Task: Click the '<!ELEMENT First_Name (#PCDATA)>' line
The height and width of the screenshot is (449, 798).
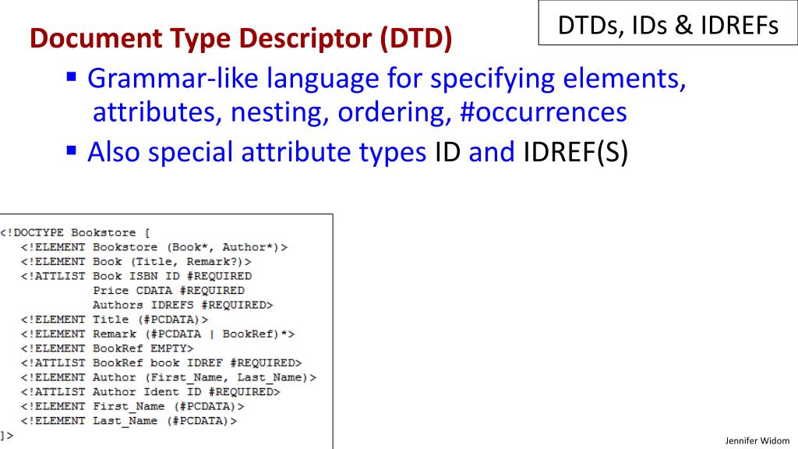Action: pyautogui.click(x=132, y=407)
